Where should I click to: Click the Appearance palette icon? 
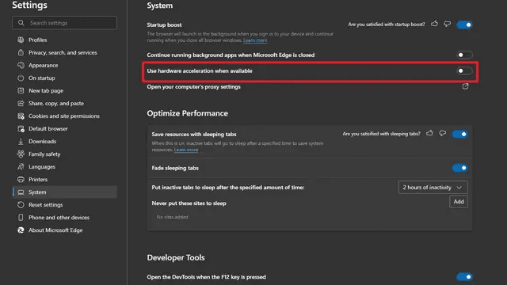21,65
